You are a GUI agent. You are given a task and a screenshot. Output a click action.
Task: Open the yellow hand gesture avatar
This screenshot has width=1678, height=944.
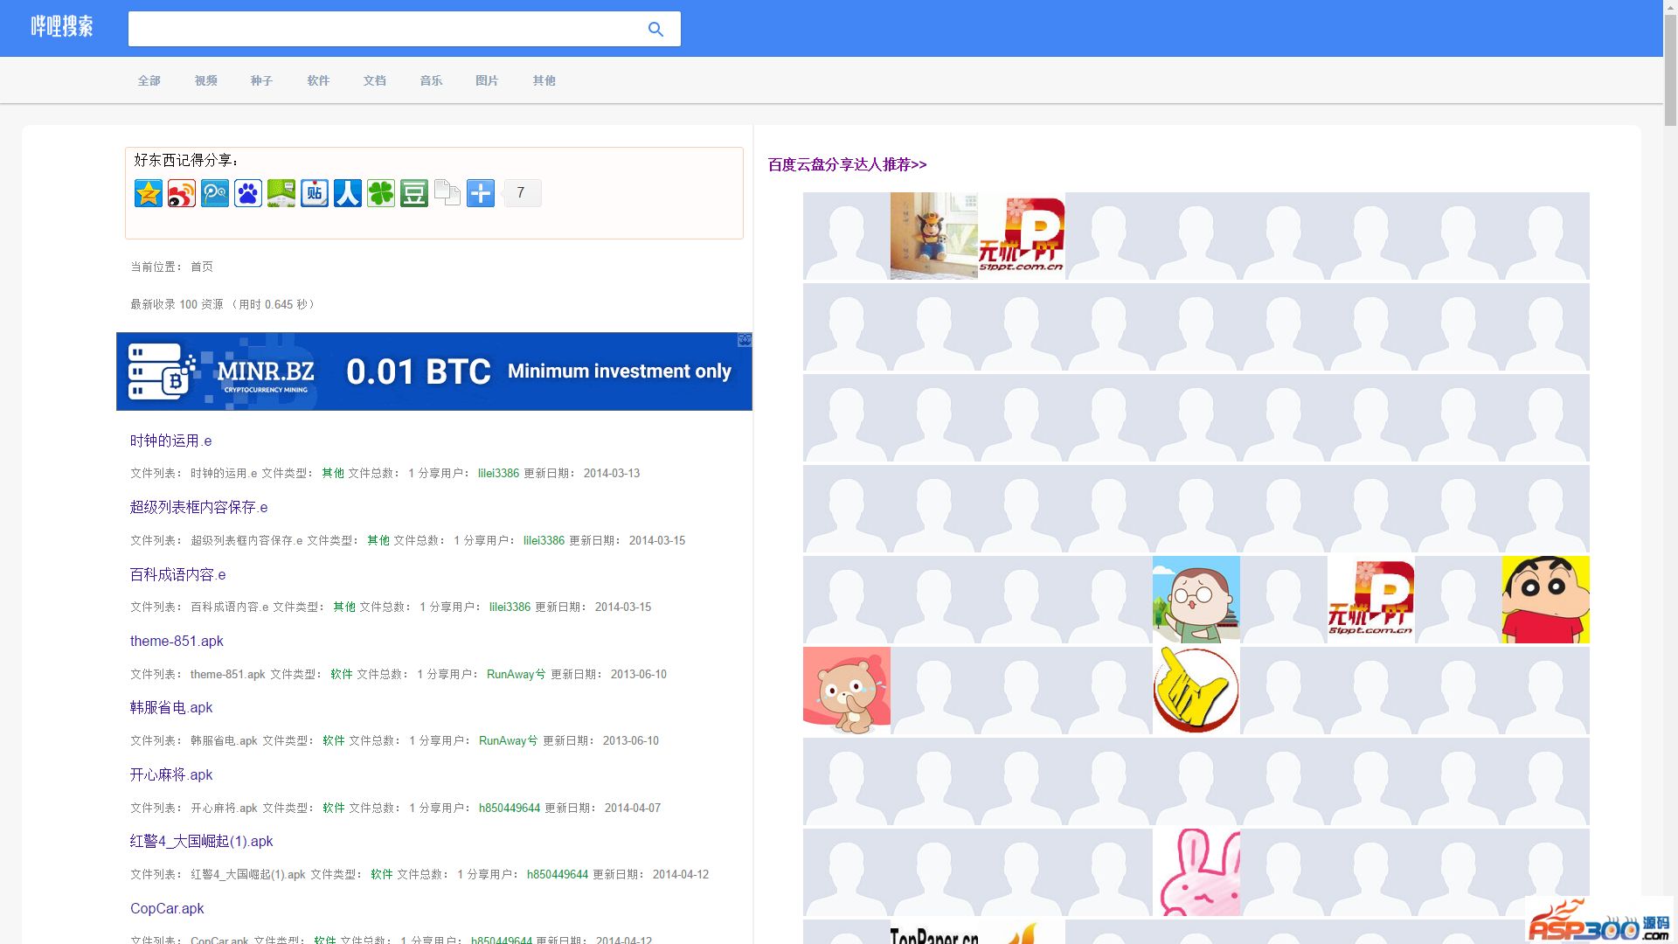[x=1196, y=691]
